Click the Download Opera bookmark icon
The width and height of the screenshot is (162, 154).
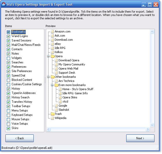coord(56,60)
